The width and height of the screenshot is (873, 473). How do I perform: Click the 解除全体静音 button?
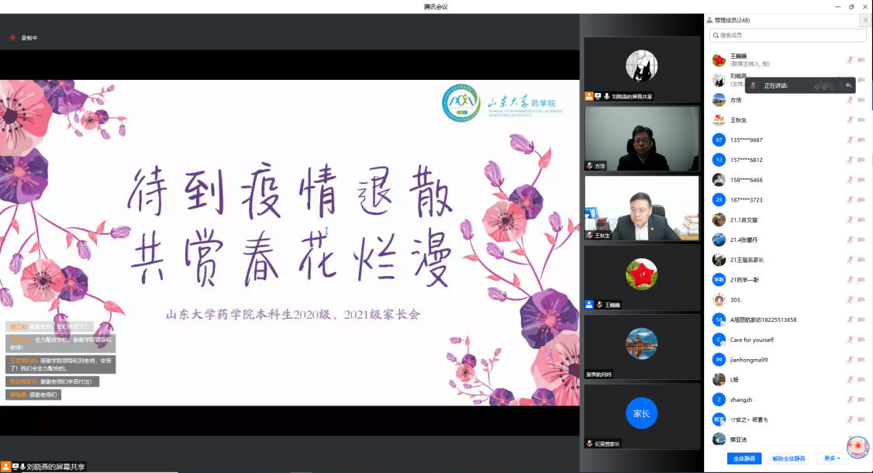click(789, 458)
